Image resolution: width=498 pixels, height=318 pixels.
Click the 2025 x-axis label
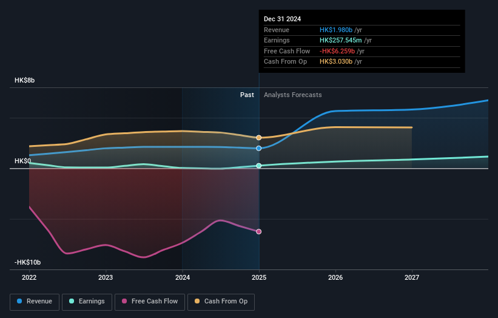(259, 277)
